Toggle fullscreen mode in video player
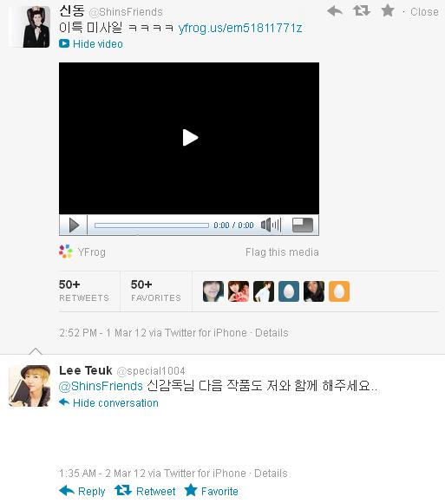 tap(302, 225)
